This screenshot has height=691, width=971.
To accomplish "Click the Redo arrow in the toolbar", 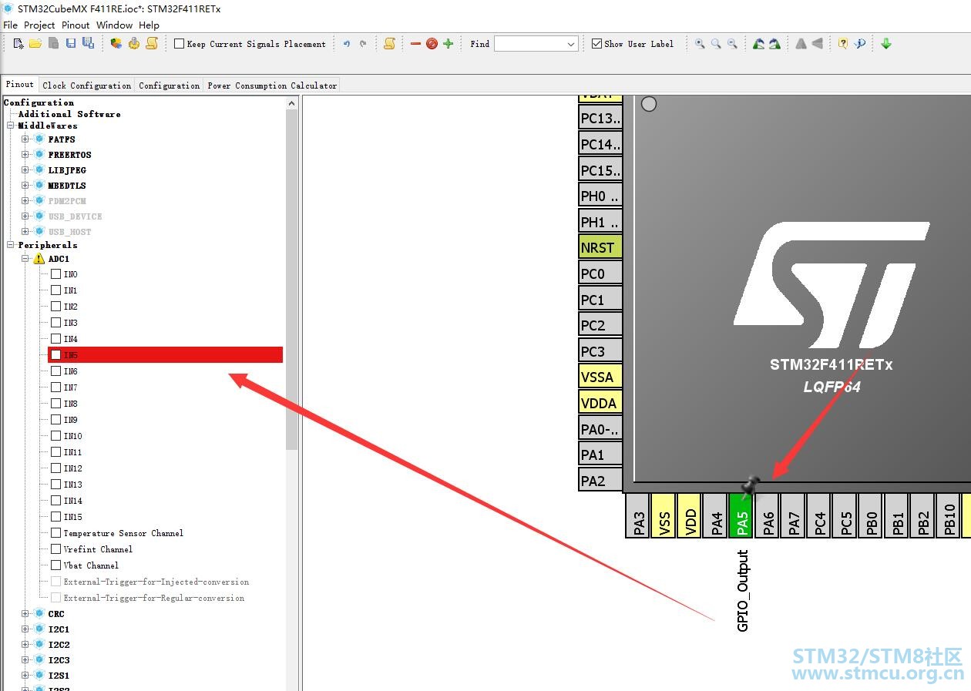I will click(x=363, y=44).
